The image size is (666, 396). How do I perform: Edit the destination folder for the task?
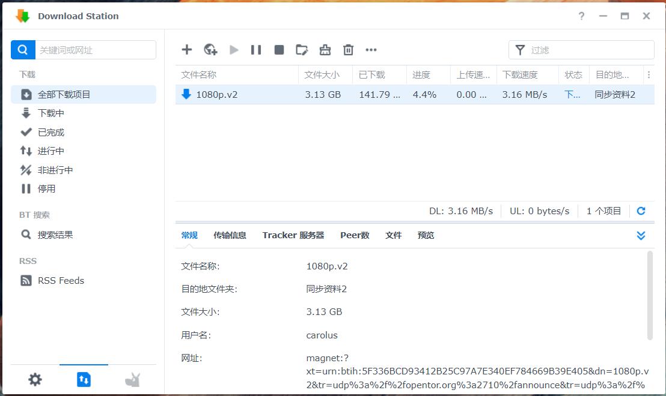[302, 50]
